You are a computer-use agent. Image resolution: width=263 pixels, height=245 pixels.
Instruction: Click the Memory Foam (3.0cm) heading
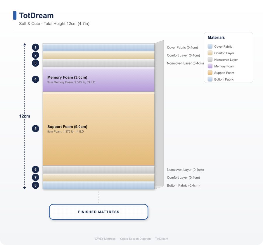(x=67, y=77)
